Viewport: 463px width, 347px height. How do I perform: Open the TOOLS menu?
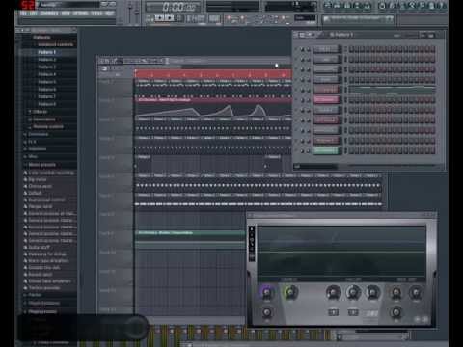click(96, 13)
